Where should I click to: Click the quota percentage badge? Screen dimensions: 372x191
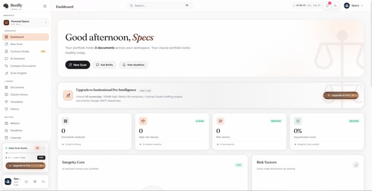37,148
